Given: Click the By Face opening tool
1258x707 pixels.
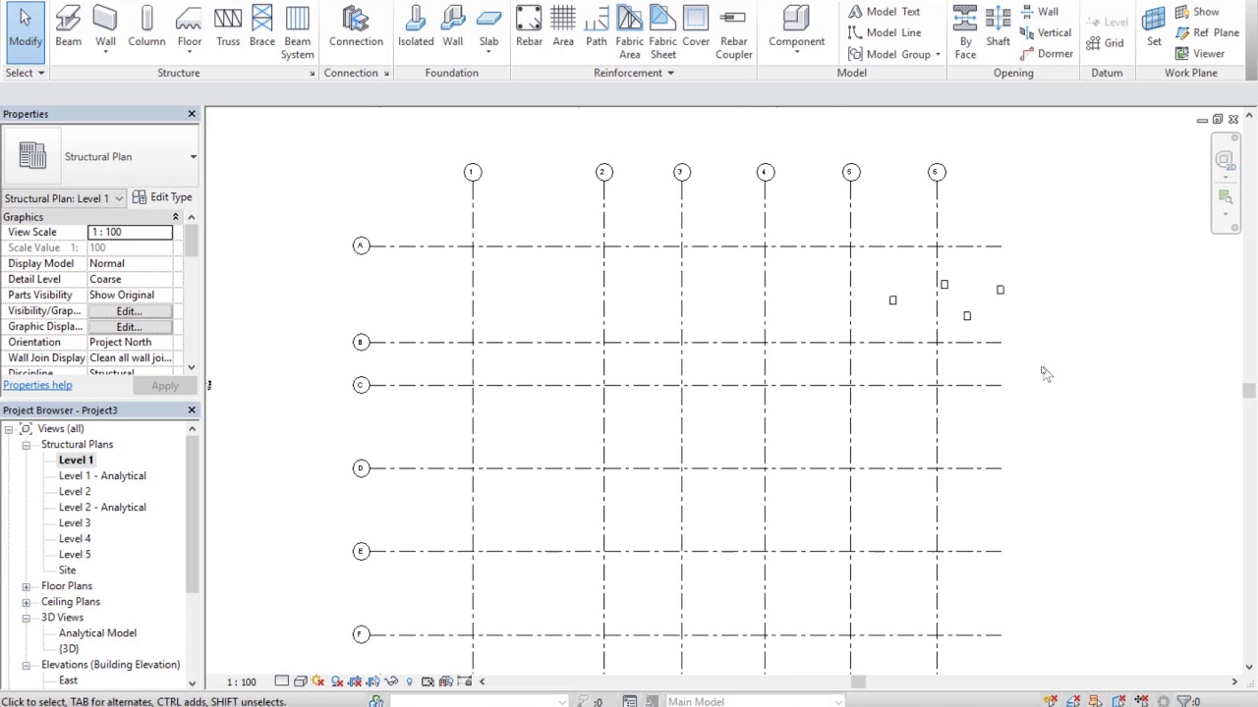Looking at the screenshot, I should 965,32.
